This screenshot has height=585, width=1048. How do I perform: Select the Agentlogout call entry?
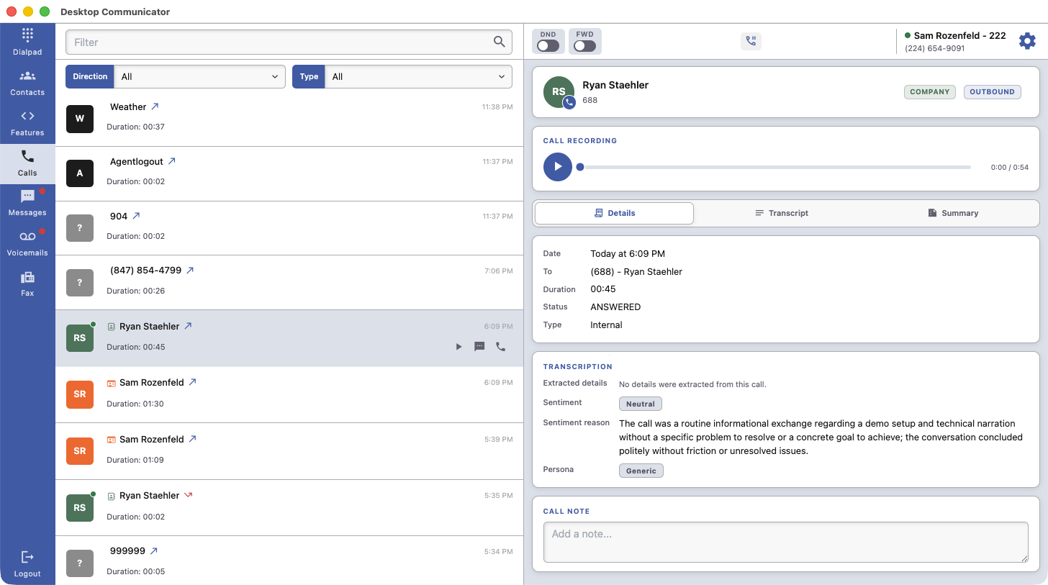point(289,173)
